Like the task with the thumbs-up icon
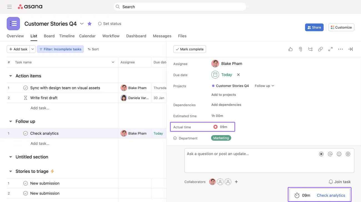361x202 pixels. [290, 49]
